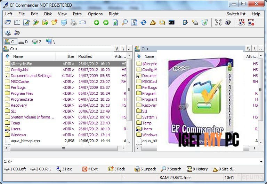Click the refresh document toolbar icon

coord(115,22)
